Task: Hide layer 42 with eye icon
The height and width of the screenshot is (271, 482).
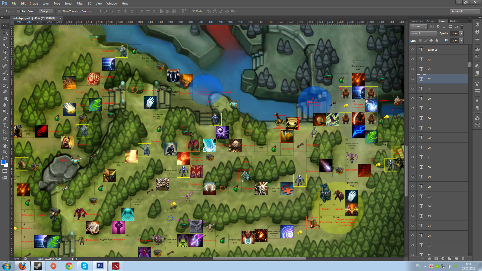Action: (x=413, y=69)
